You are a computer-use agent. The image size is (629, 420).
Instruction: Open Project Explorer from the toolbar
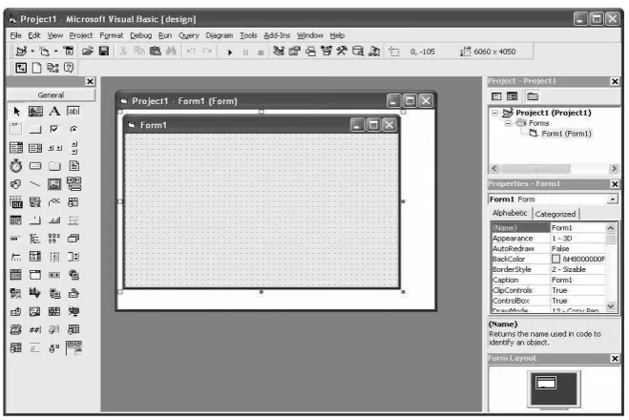pyautogui.click(x=279, y=51)
